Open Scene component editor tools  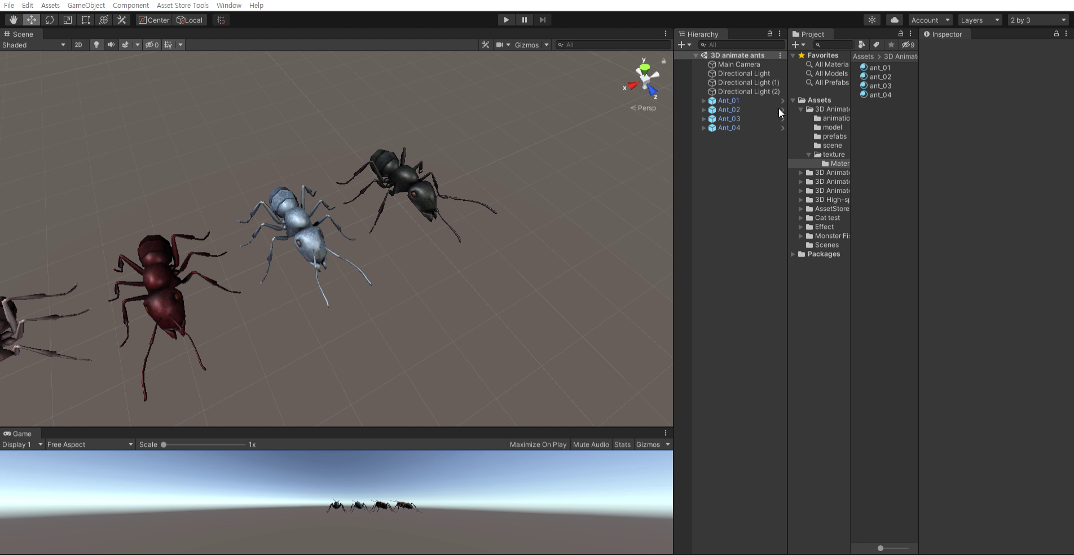[485, 45]
